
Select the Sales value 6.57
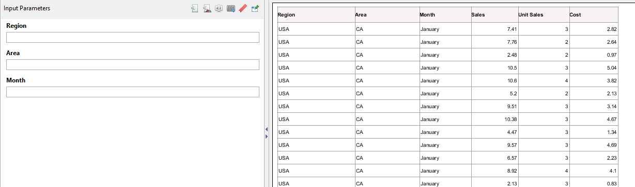pos(513,158)
